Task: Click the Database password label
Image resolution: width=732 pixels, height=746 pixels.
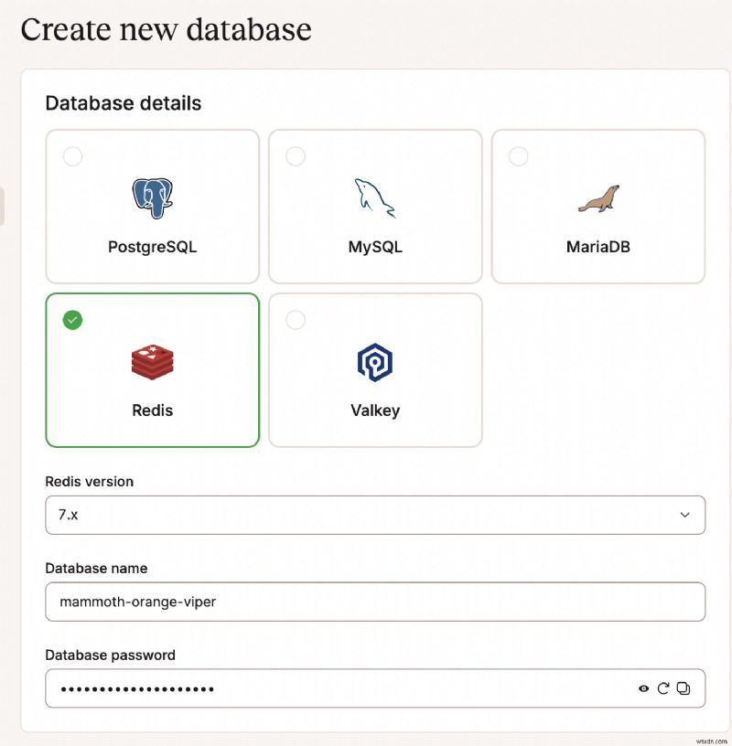Action: (x=110, y=655)
